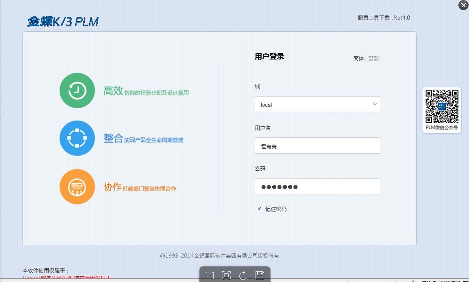Open the 配置工具下载 link
The height and width of the screenshot is (282, 469).
pyautogui.click(x=374, y=18)
